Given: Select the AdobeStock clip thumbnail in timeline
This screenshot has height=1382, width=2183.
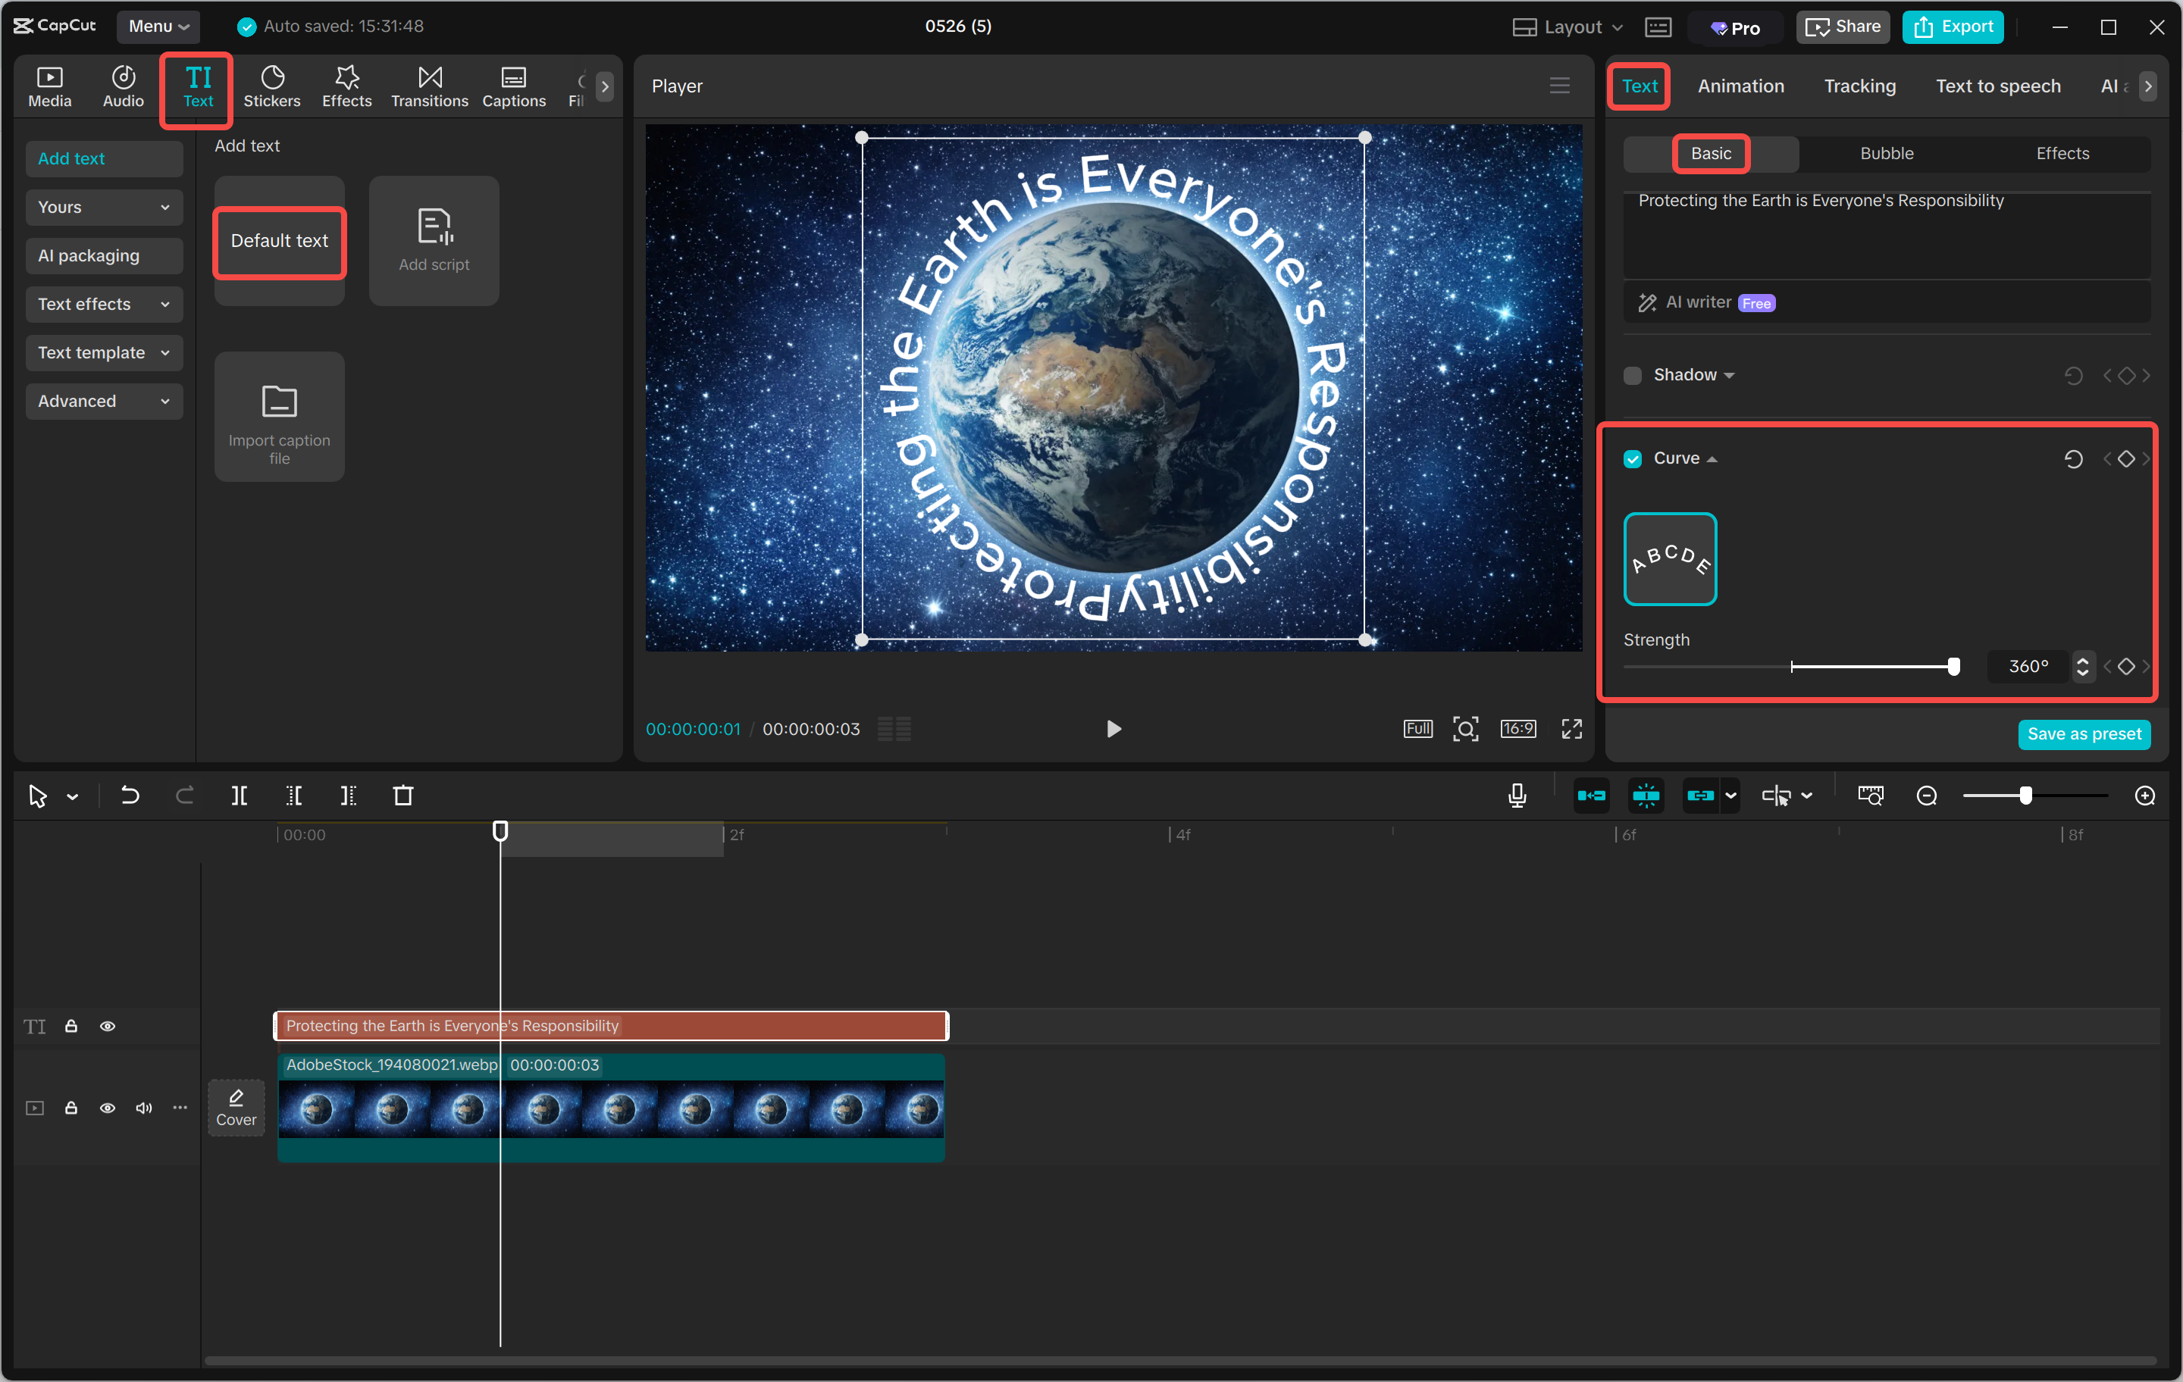Looking at the screenshot, I should [x=612, y=1108].
